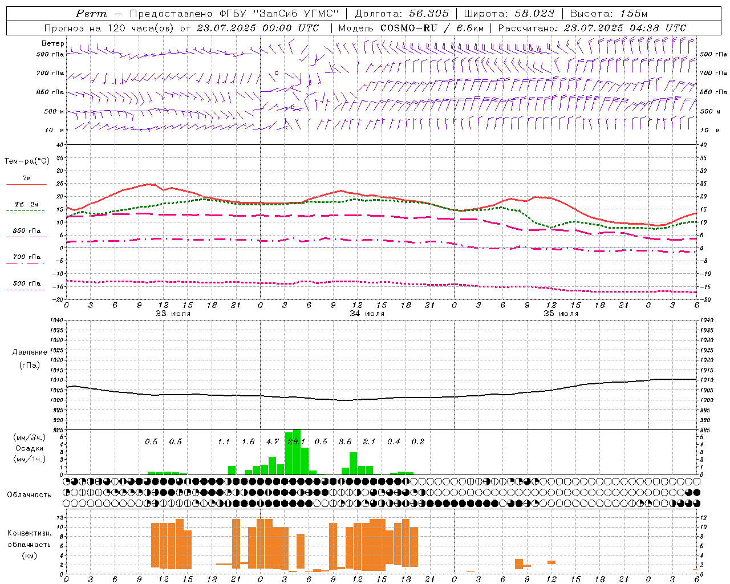Screen dimensions: 730x584
Task: Click the "(мм/1ч.)" unit label
Action: click(x=30, y=459)
